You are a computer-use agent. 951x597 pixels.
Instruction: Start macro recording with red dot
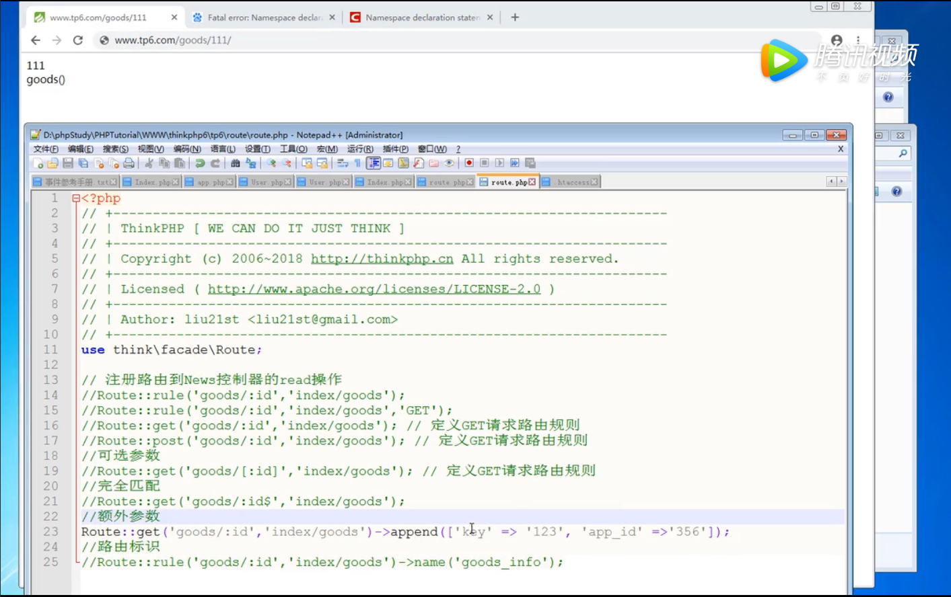[469, 163]
